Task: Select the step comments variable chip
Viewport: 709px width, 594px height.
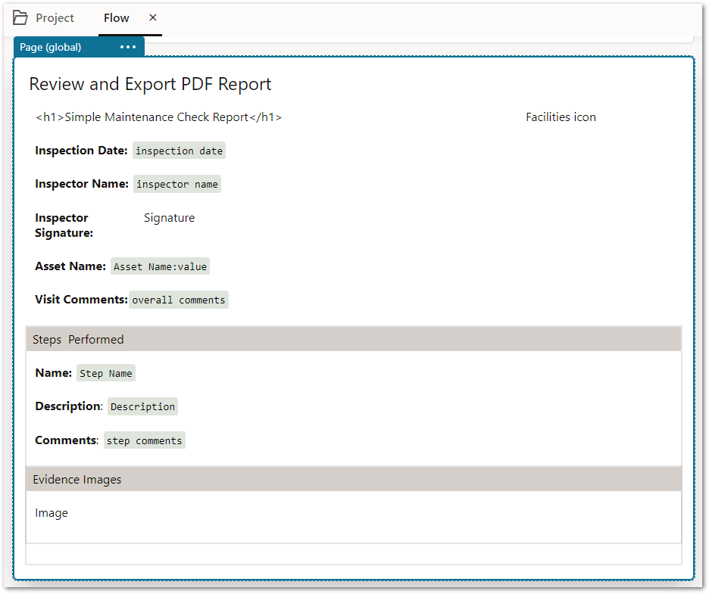Action: [x=144, y=440]
